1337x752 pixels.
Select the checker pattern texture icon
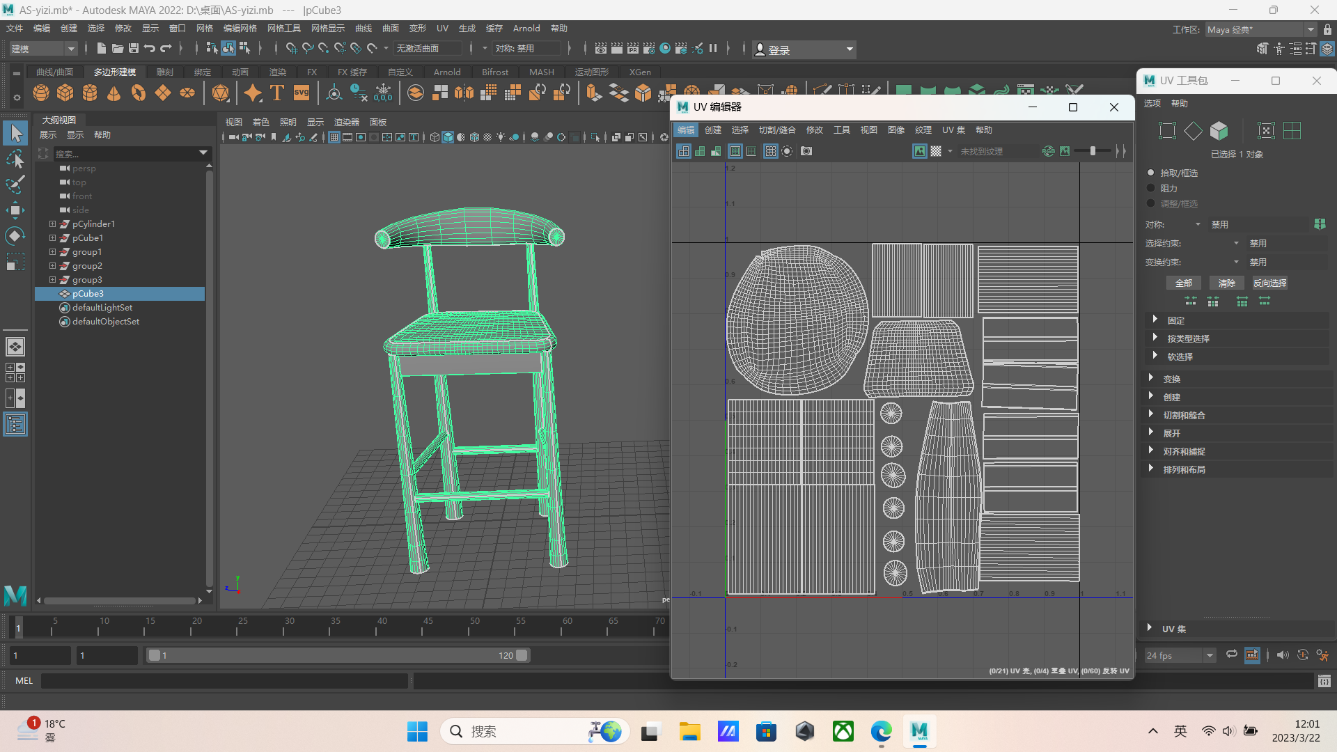[x=935, y=151]
